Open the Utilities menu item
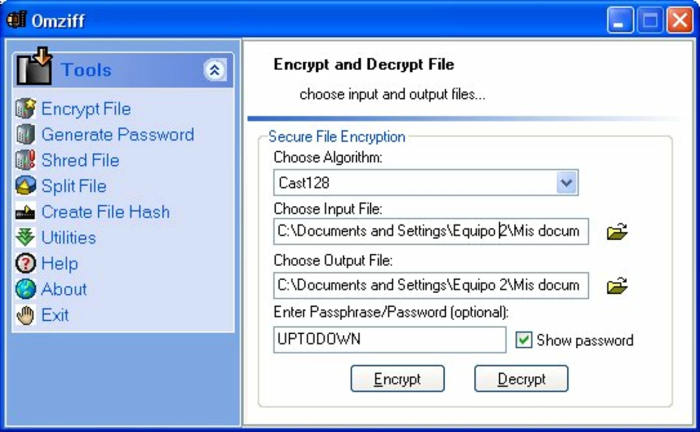The height and width of the screenshot is (432, 700). 69,238
